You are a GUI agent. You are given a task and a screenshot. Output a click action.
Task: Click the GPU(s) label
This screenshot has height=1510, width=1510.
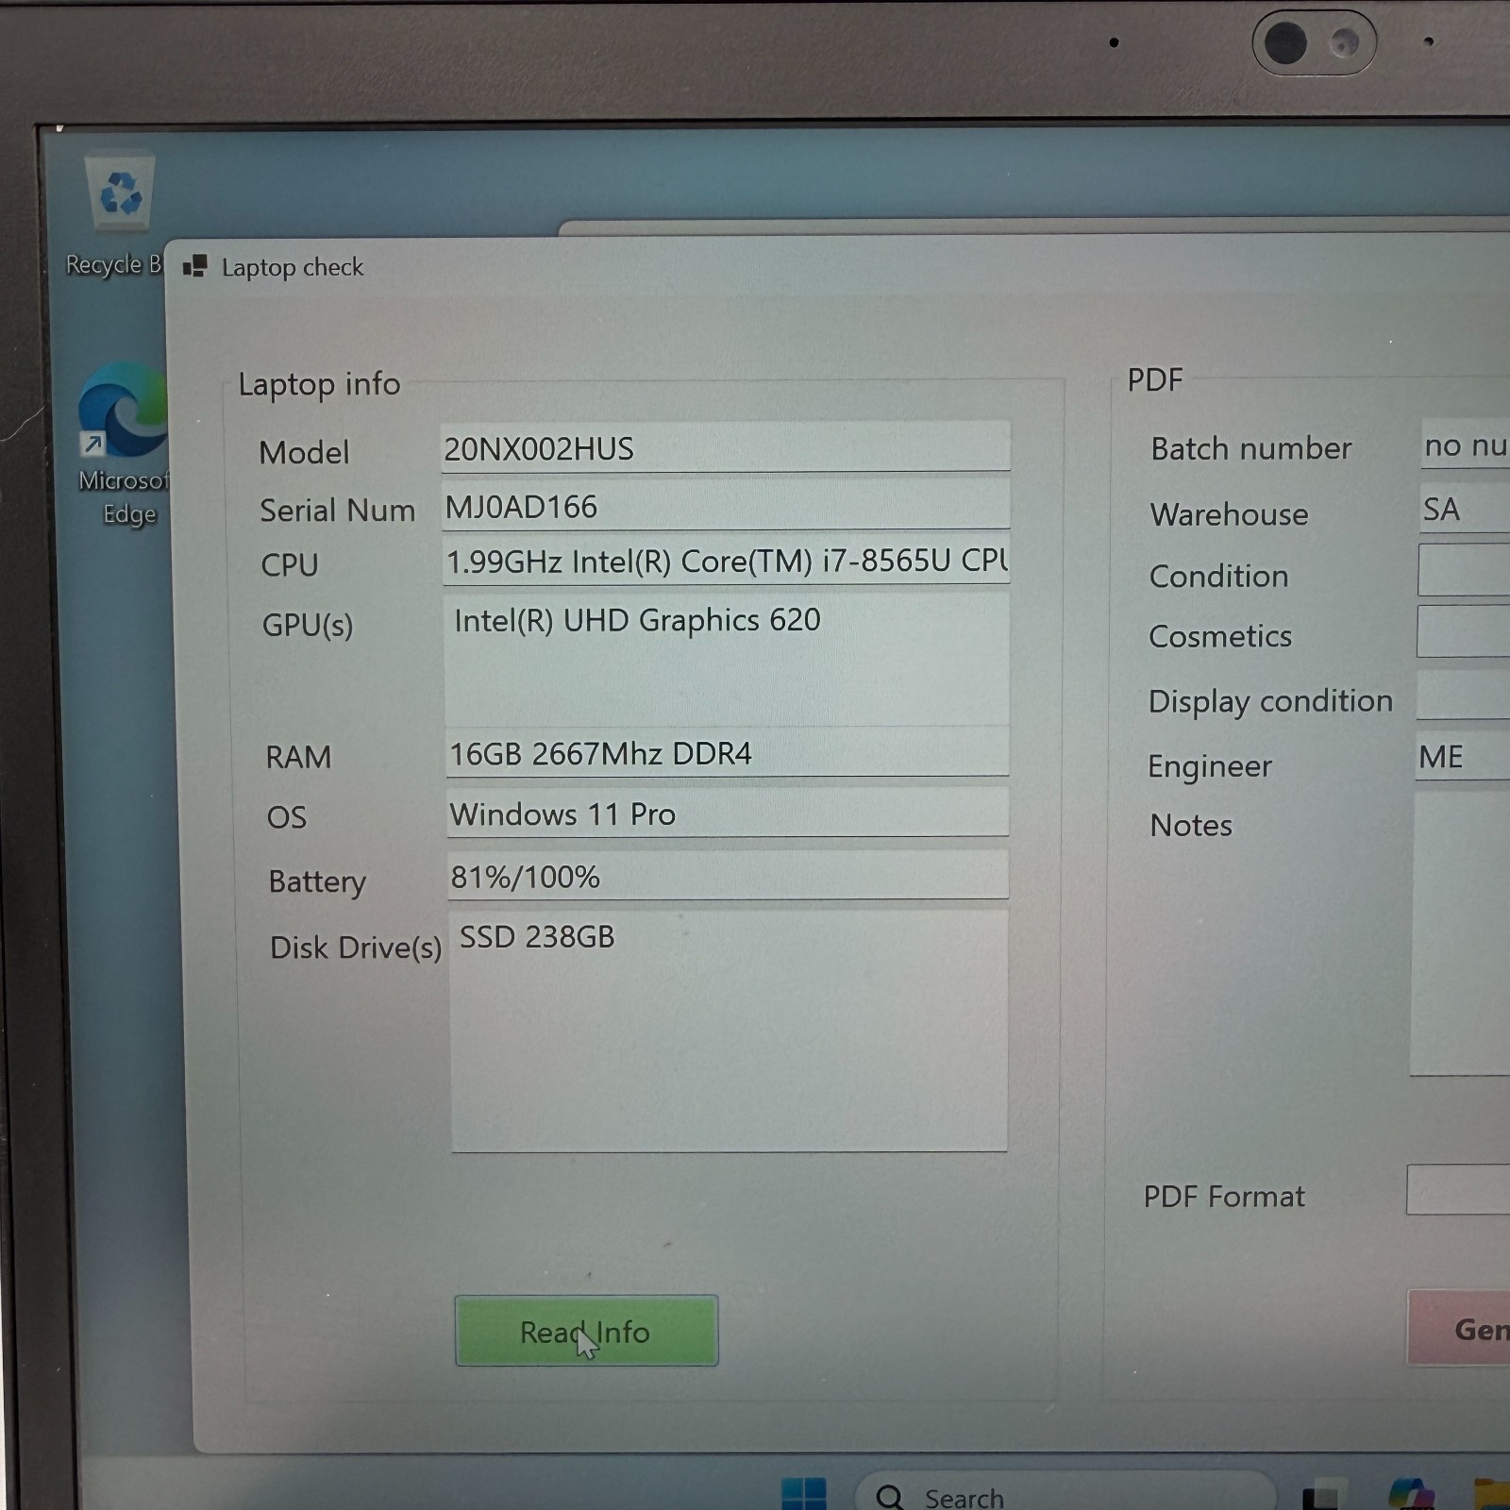tap(308, 625)
